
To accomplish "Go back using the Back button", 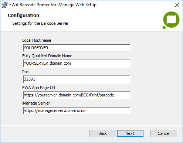I will 103,133.
